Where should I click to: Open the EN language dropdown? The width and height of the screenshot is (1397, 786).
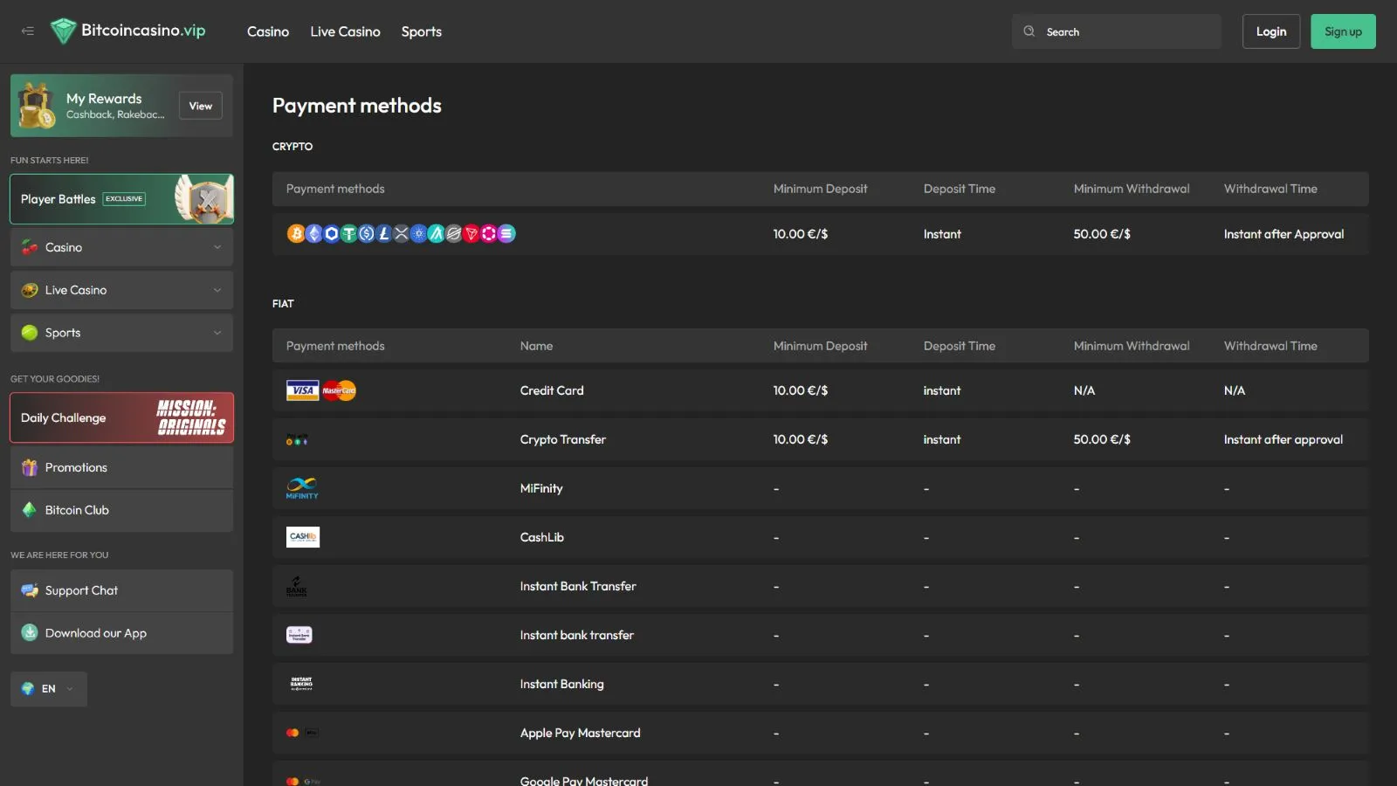point(49,689)
